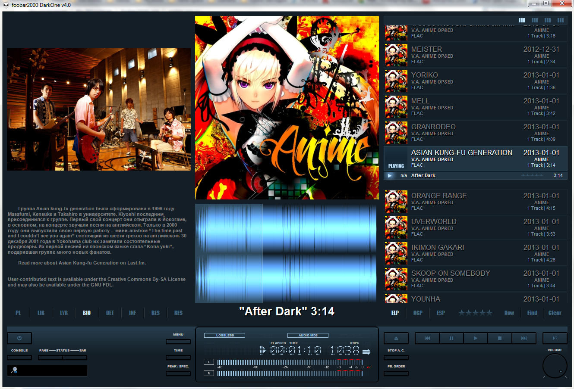Image resolution: width=574 pixels, height=389 pixels.
Task: Toggle the TIME display mode button
Action: [x=178, y=357]
